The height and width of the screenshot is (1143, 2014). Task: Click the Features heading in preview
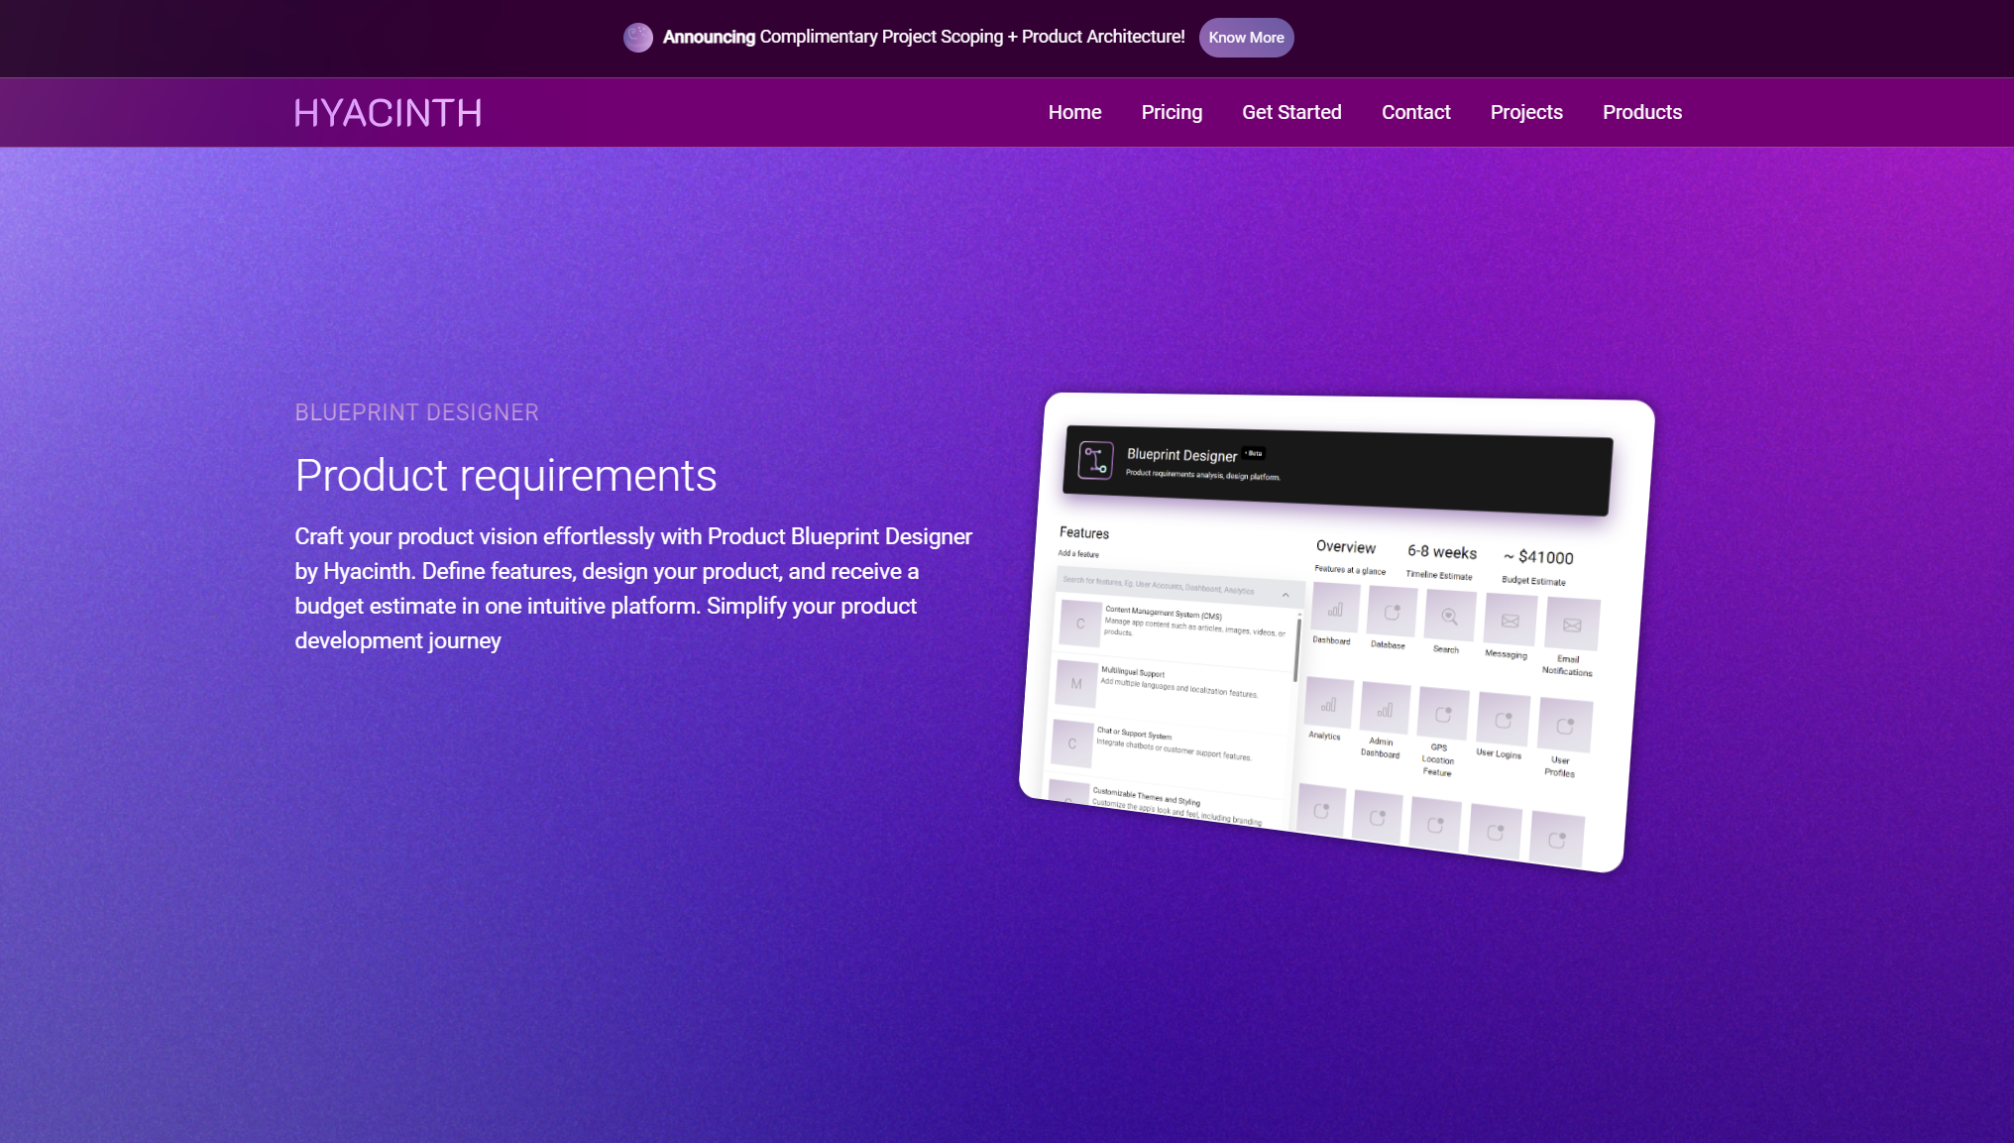pos(1084,532)
